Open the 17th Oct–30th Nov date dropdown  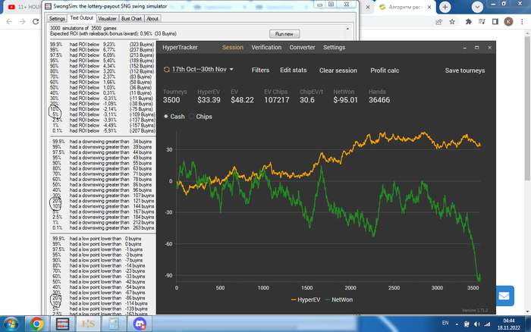click(203, 70)
